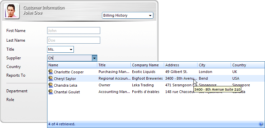This screenshot has width=265, height=128.
Task: Click the 471 Serangoon address cell
Action: (x=179, y=85)
